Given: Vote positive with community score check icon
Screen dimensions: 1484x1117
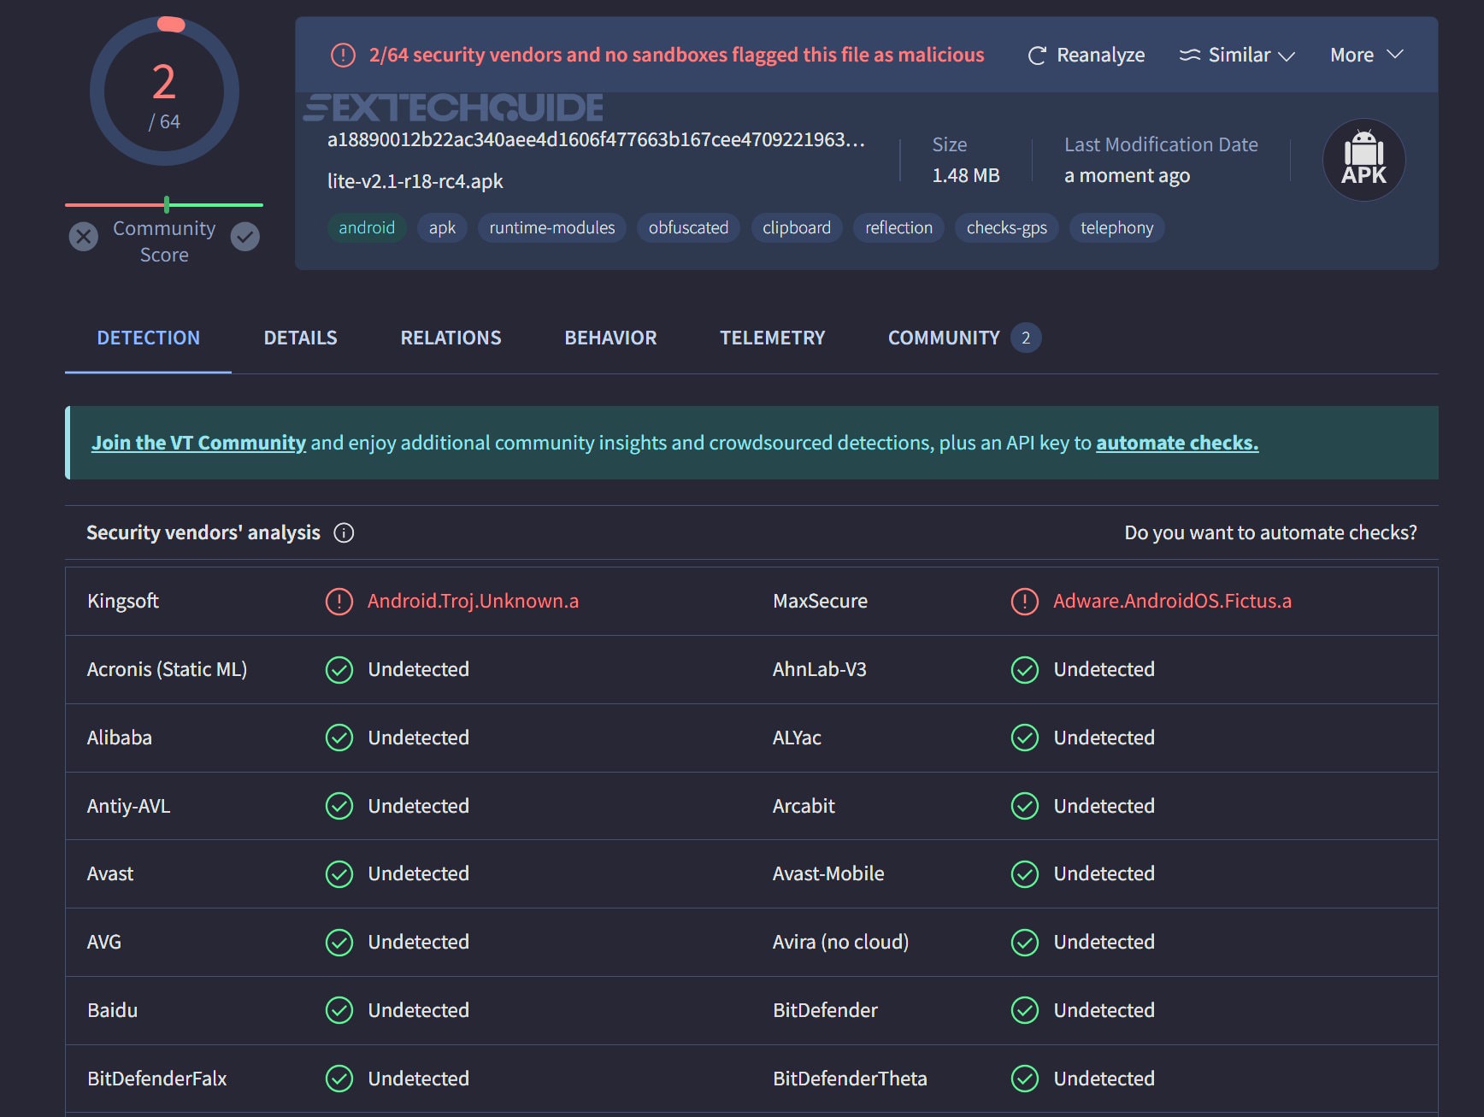Looking at the screenshot, I should [245, 237].
